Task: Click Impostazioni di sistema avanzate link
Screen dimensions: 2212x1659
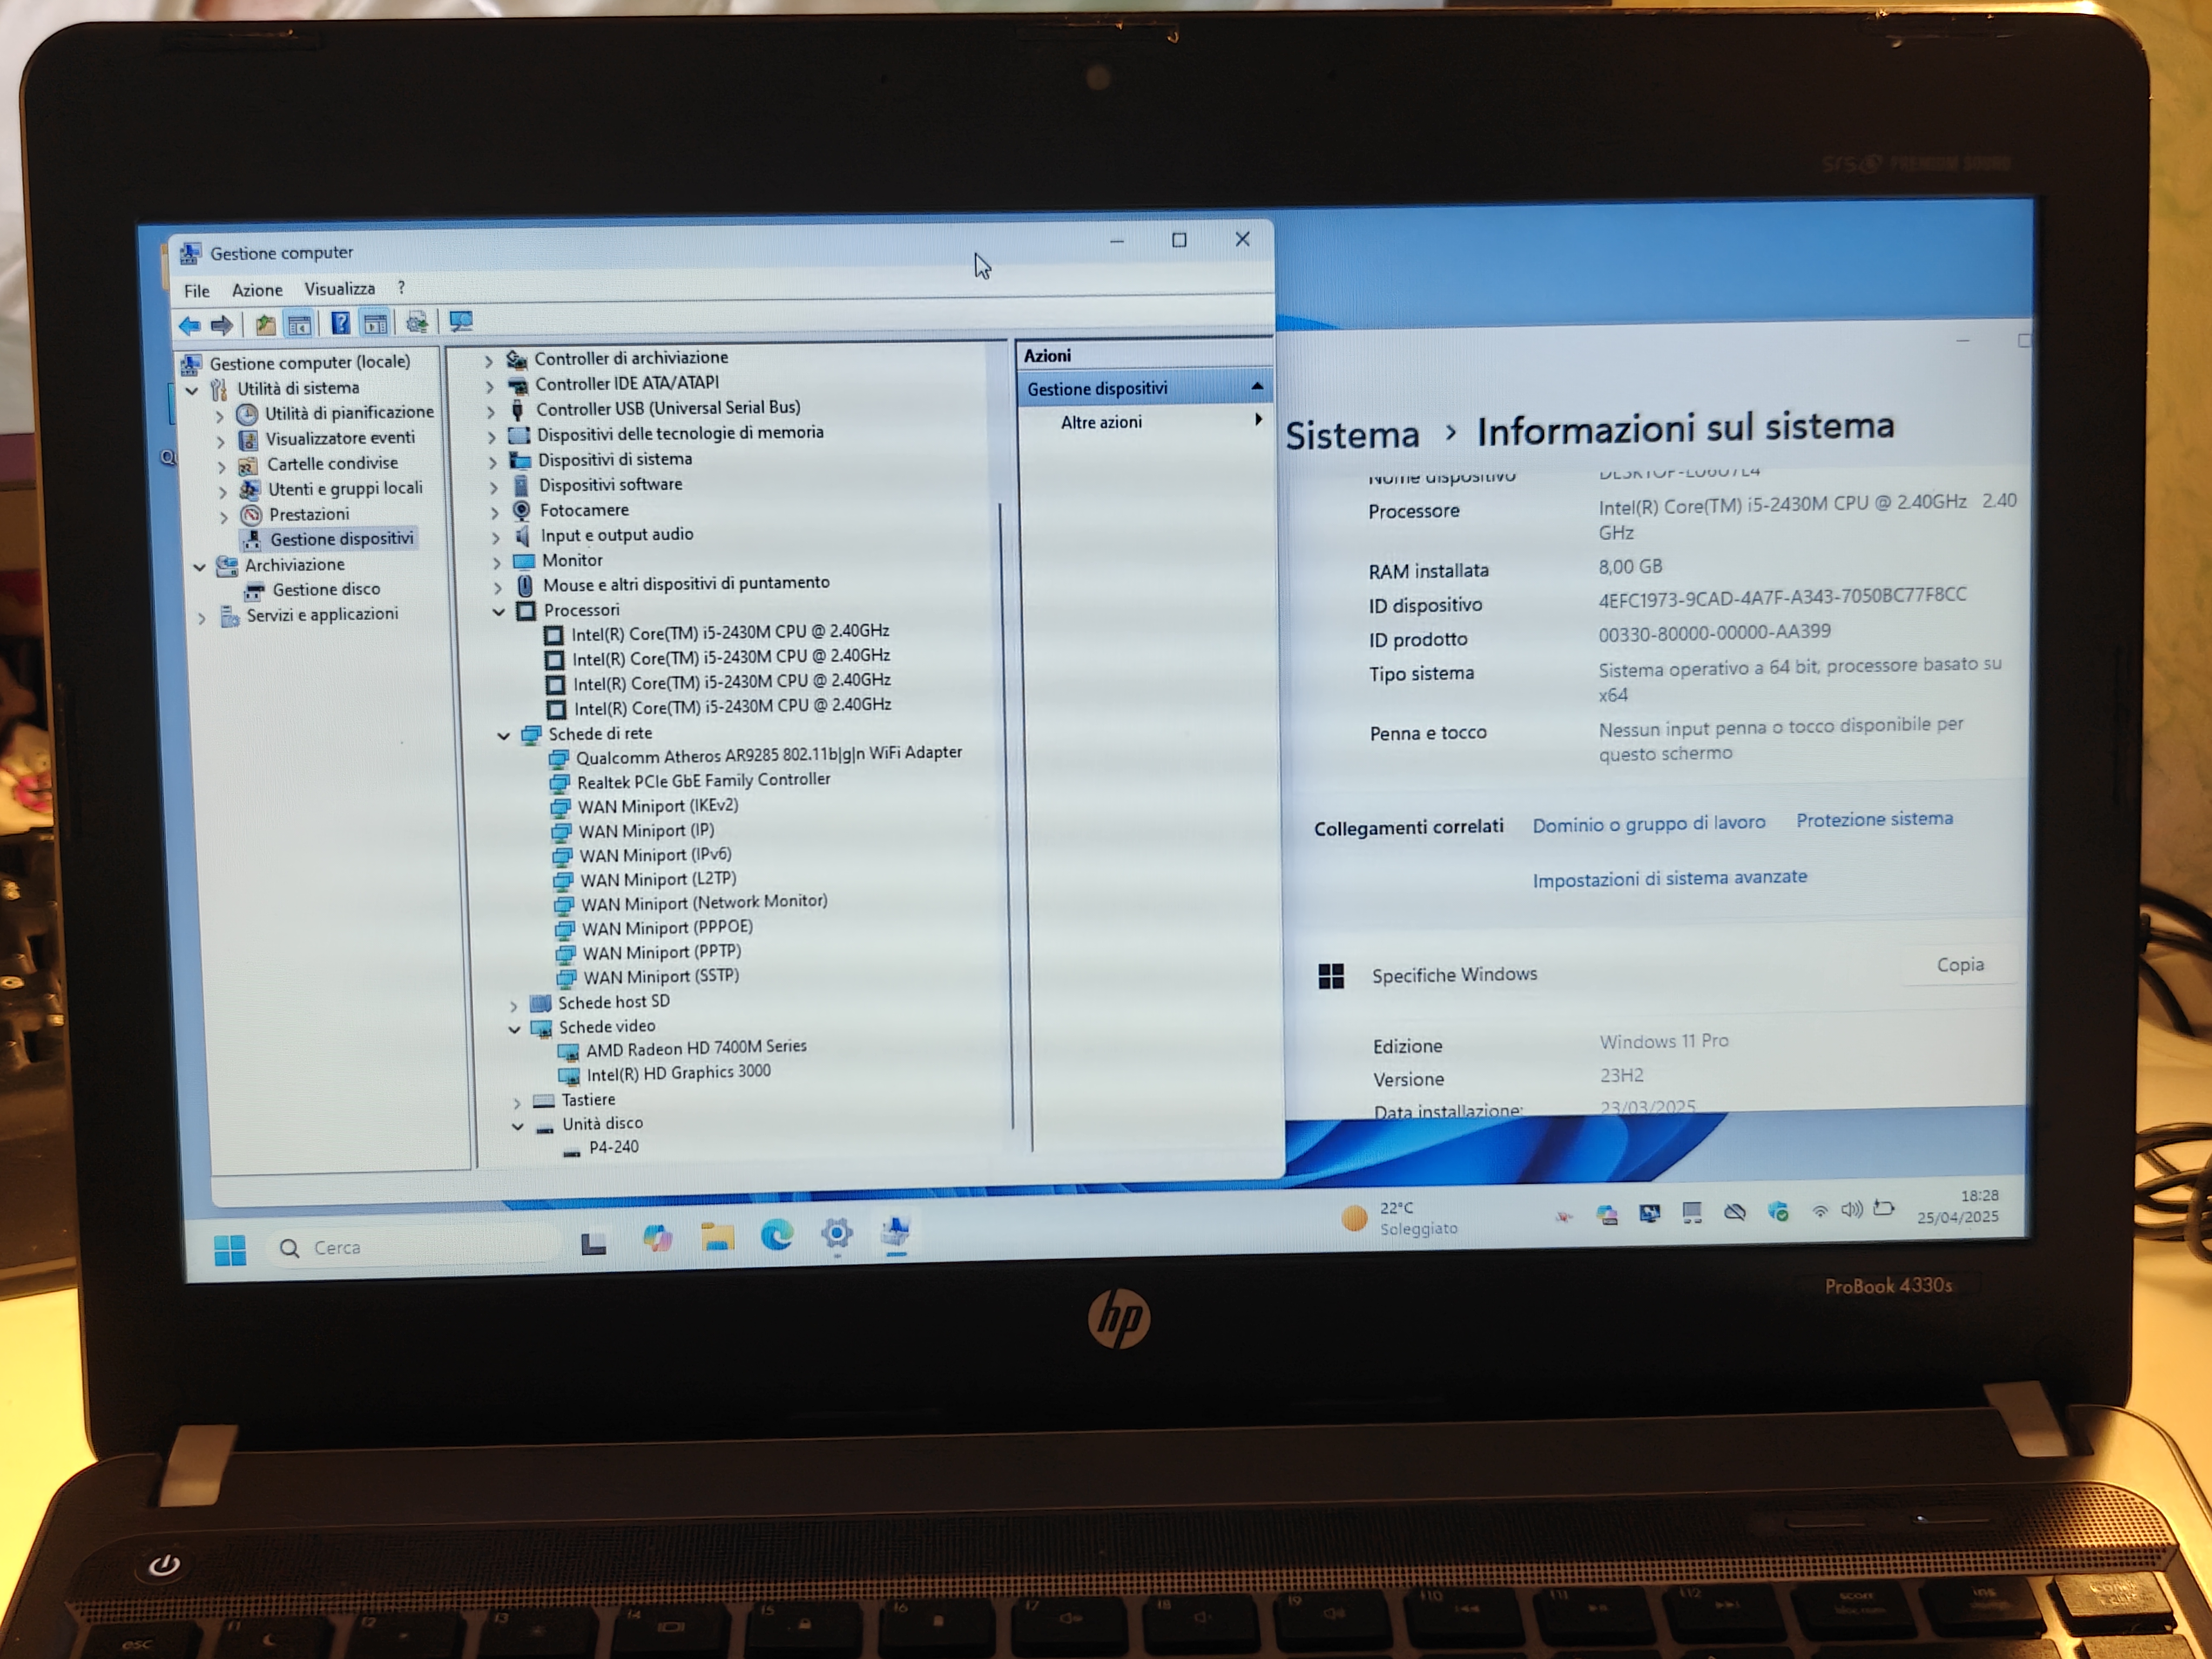Action: pyautogui.click(x=1670, y=878)
